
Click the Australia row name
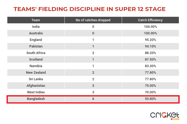coord(36,33)
